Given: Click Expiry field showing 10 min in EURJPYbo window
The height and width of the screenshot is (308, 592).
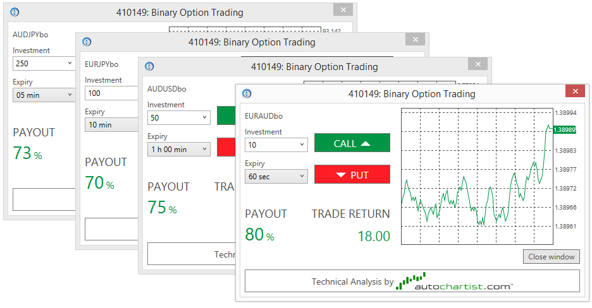Looking at the screenshot, I should (111, 124).
